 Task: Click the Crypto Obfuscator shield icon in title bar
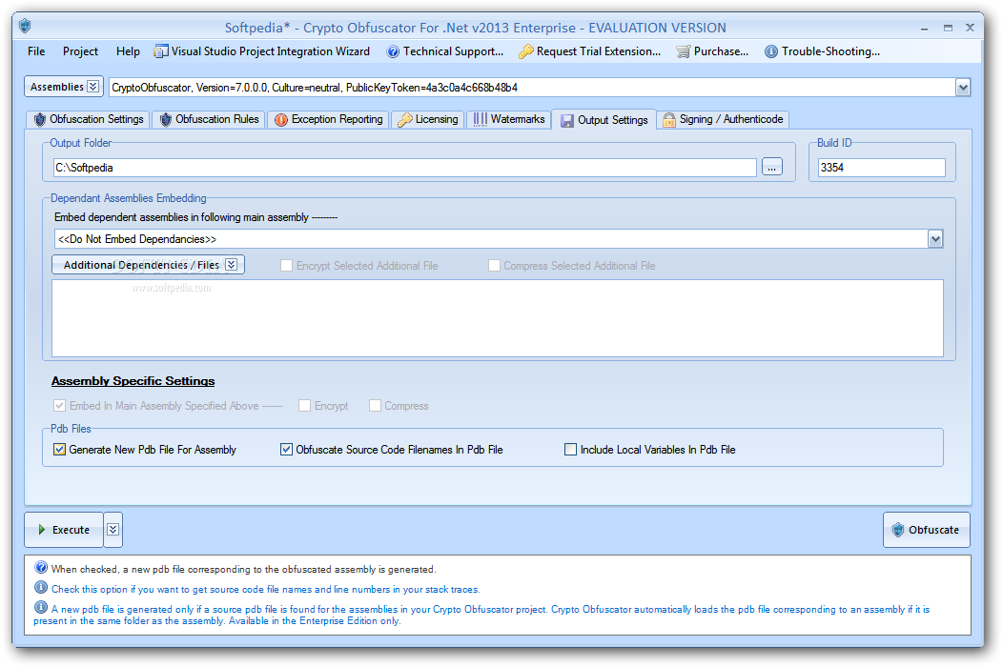click(25, 27)
